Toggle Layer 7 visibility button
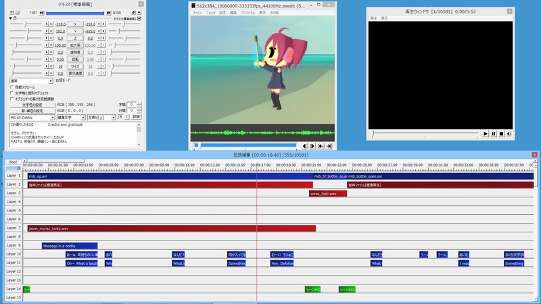The height and width of the screenshot is (304, 541). point(14,228)
